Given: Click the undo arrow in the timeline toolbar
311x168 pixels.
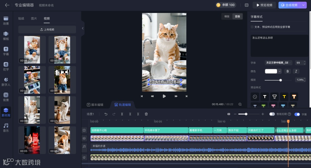Looking at the screenshot, I should 106,114.
